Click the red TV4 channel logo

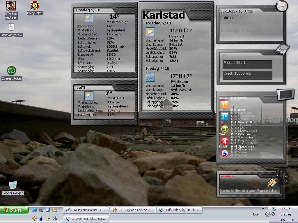coord(224,141)
